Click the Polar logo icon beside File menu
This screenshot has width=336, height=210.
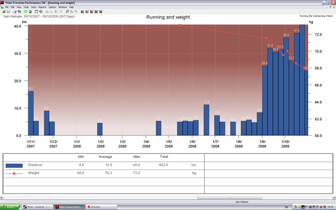[x=2, y=7]
